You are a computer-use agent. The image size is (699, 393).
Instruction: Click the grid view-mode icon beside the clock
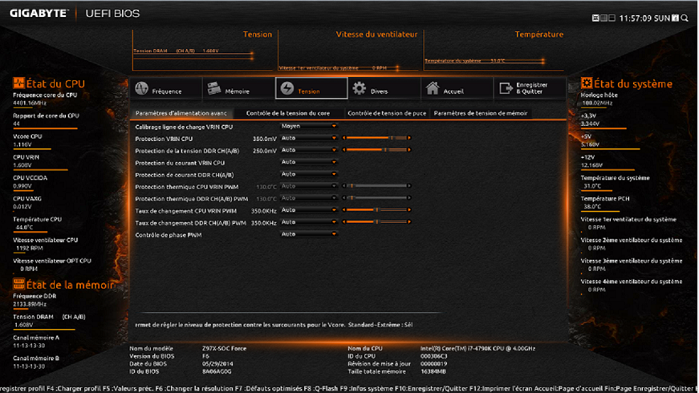click(x=603, y=18)
